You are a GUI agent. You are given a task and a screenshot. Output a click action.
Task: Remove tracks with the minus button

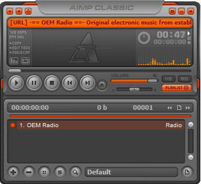coord(29,172)
